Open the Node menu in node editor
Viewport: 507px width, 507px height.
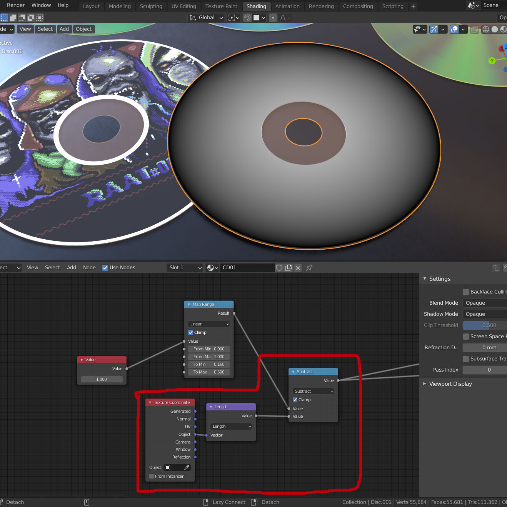tap(89, 268)
